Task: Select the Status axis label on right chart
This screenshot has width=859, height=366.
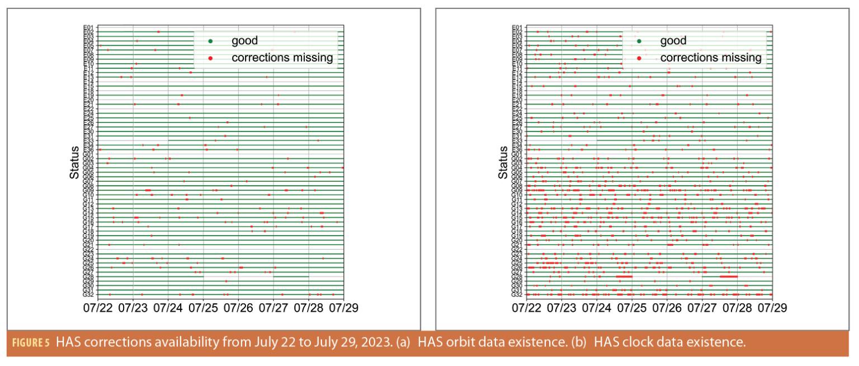Action: [x=502, y=162]
